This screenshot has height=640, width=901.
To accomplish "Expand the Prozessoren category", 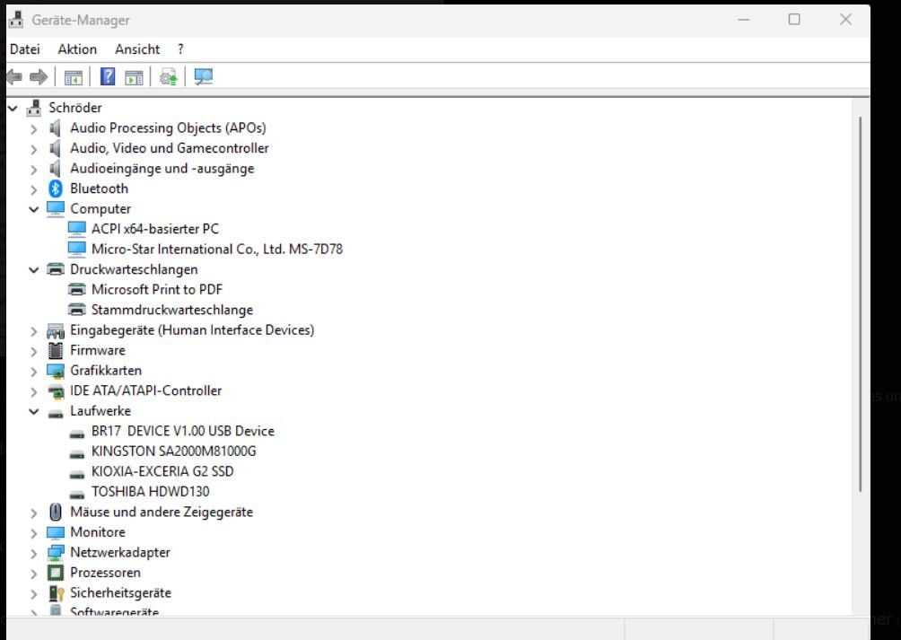I will coord(34,574).
